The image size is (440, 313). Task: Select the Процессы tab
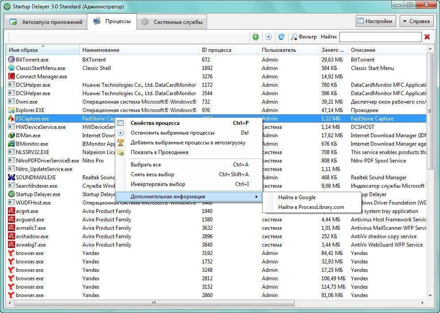[112, 21]
